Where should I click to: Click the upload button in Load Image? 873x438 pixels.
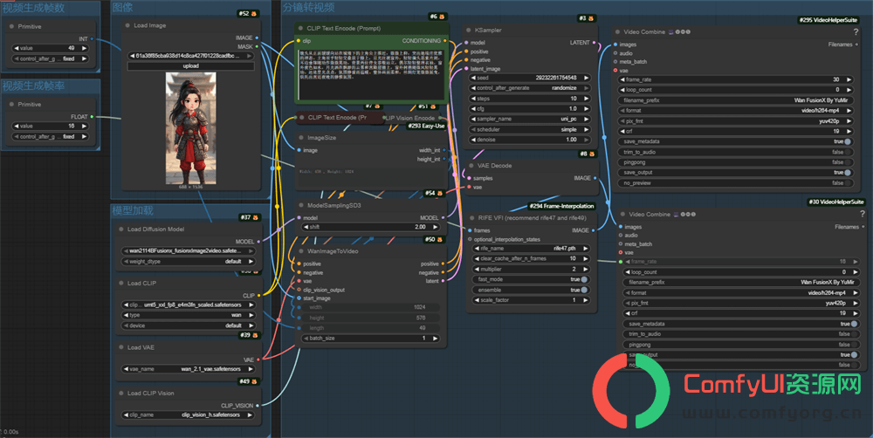191,65
